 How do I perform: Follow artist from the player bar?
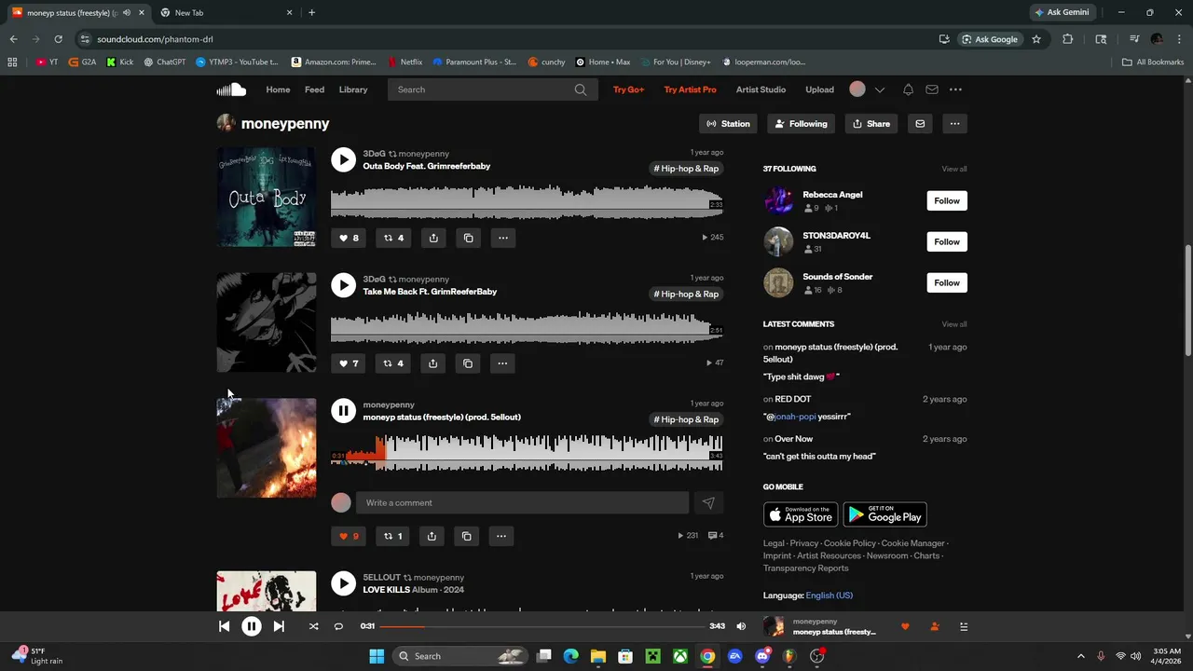[934, 626]
